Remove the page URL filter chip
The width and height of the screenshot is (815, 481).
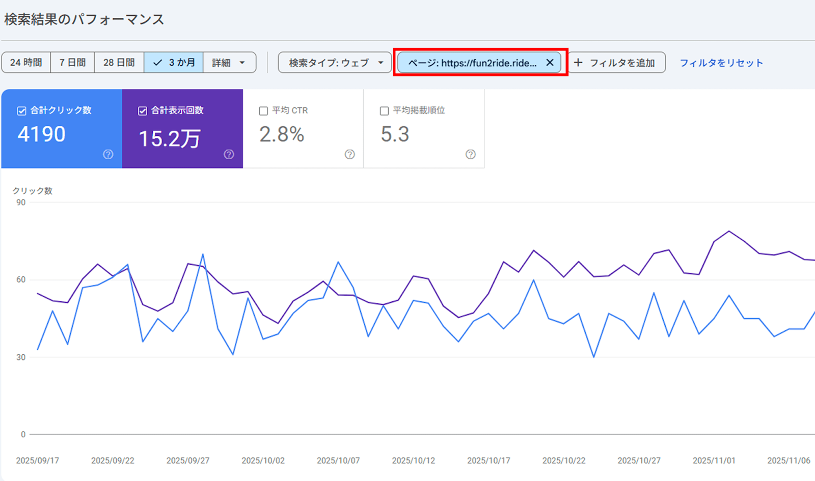pos(550,63)
